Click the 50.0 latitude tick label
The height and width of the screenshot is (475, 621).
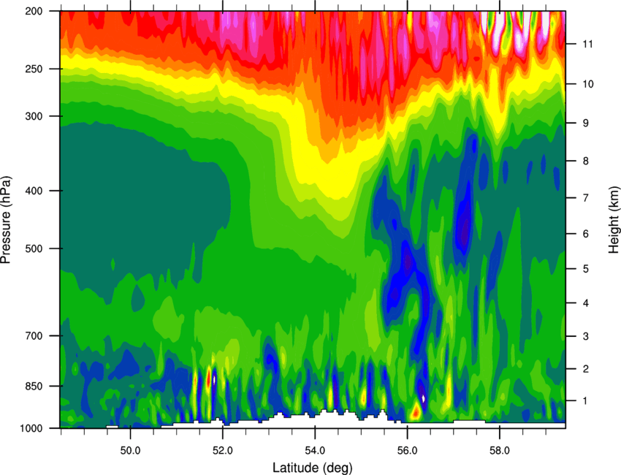[131, 451]
